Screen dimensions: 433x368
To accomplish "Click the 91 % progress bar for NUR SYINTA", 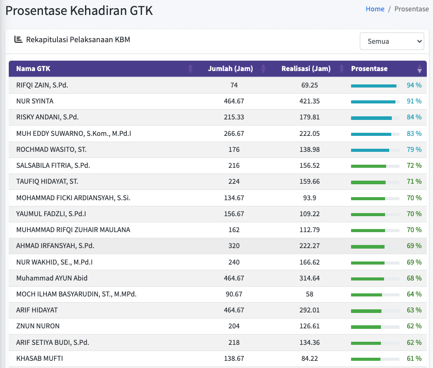I will click(375, 102).
